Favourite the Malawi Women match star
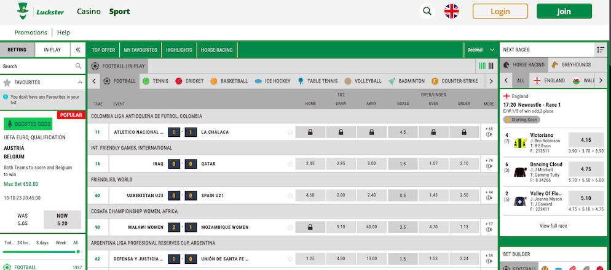The image size is (611, 270). [x=290, y=227]
